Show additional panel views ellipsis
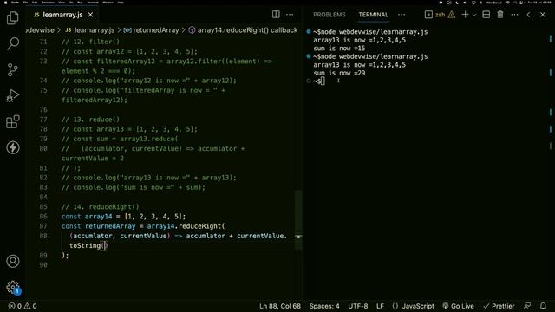This screenshot has height=312, width=555. coord(402,15)
